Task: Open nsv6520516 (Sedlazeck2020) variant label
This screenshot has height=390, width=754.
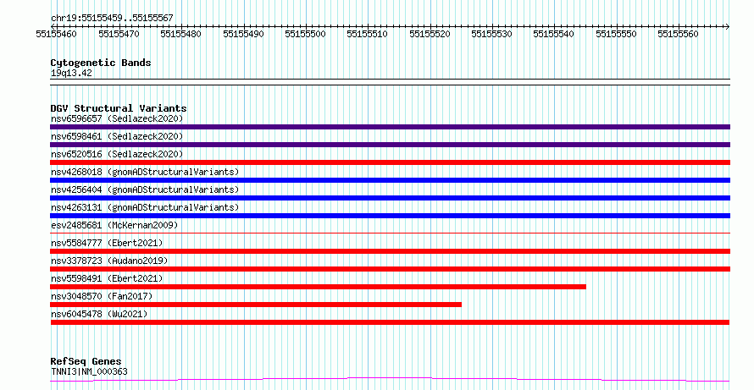Action: coord(117,154)
